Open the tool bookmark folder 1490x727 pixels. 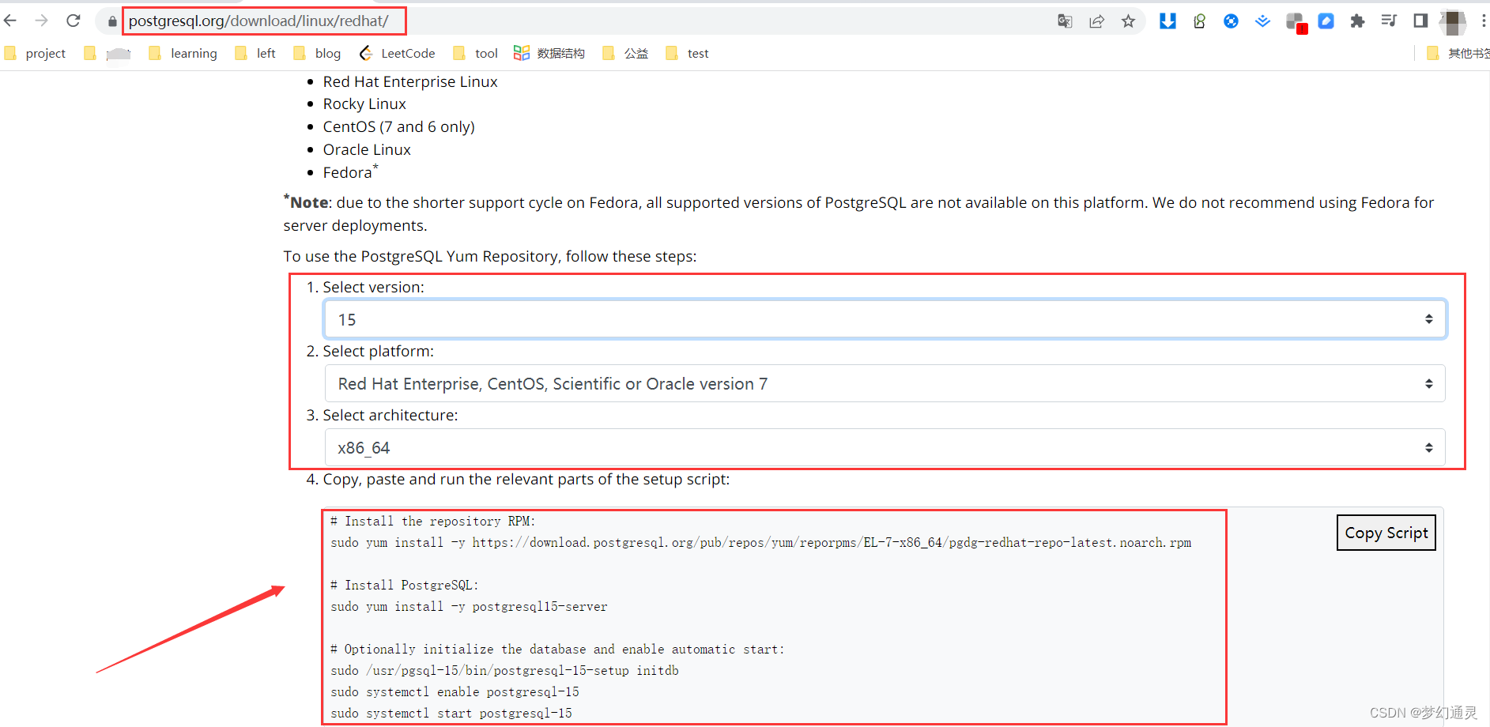[x=476, y=53]
